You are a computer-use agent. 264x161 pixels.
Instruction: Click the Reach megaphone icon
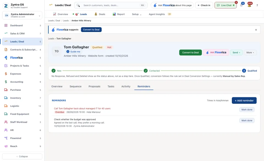(6, 146)
